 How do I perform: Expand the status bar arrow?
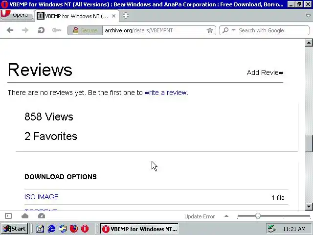coord(226,216)
